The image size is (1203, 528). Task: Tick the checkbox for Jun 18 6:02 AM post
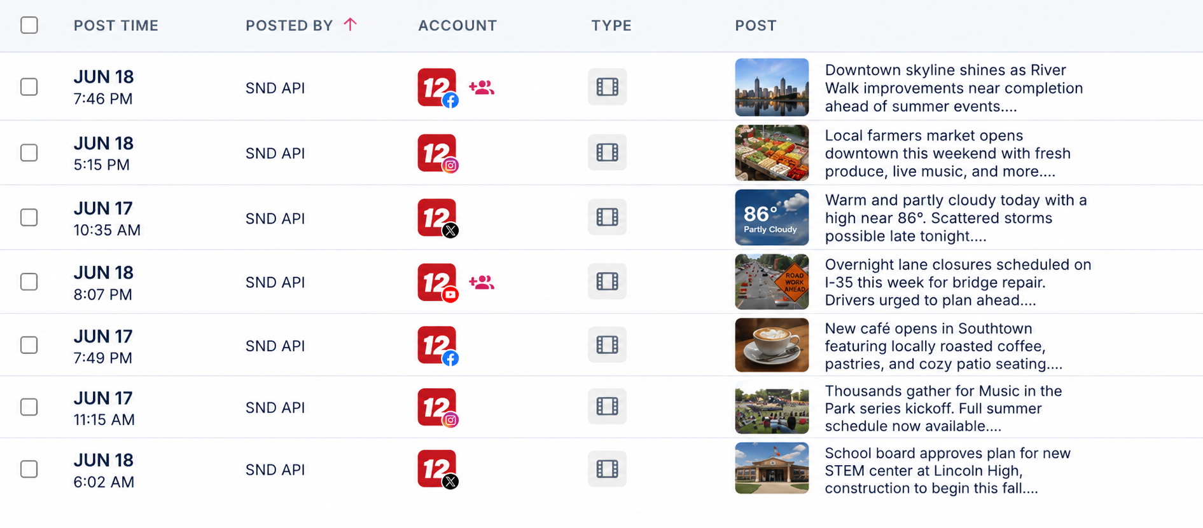[x=29, y=469]
